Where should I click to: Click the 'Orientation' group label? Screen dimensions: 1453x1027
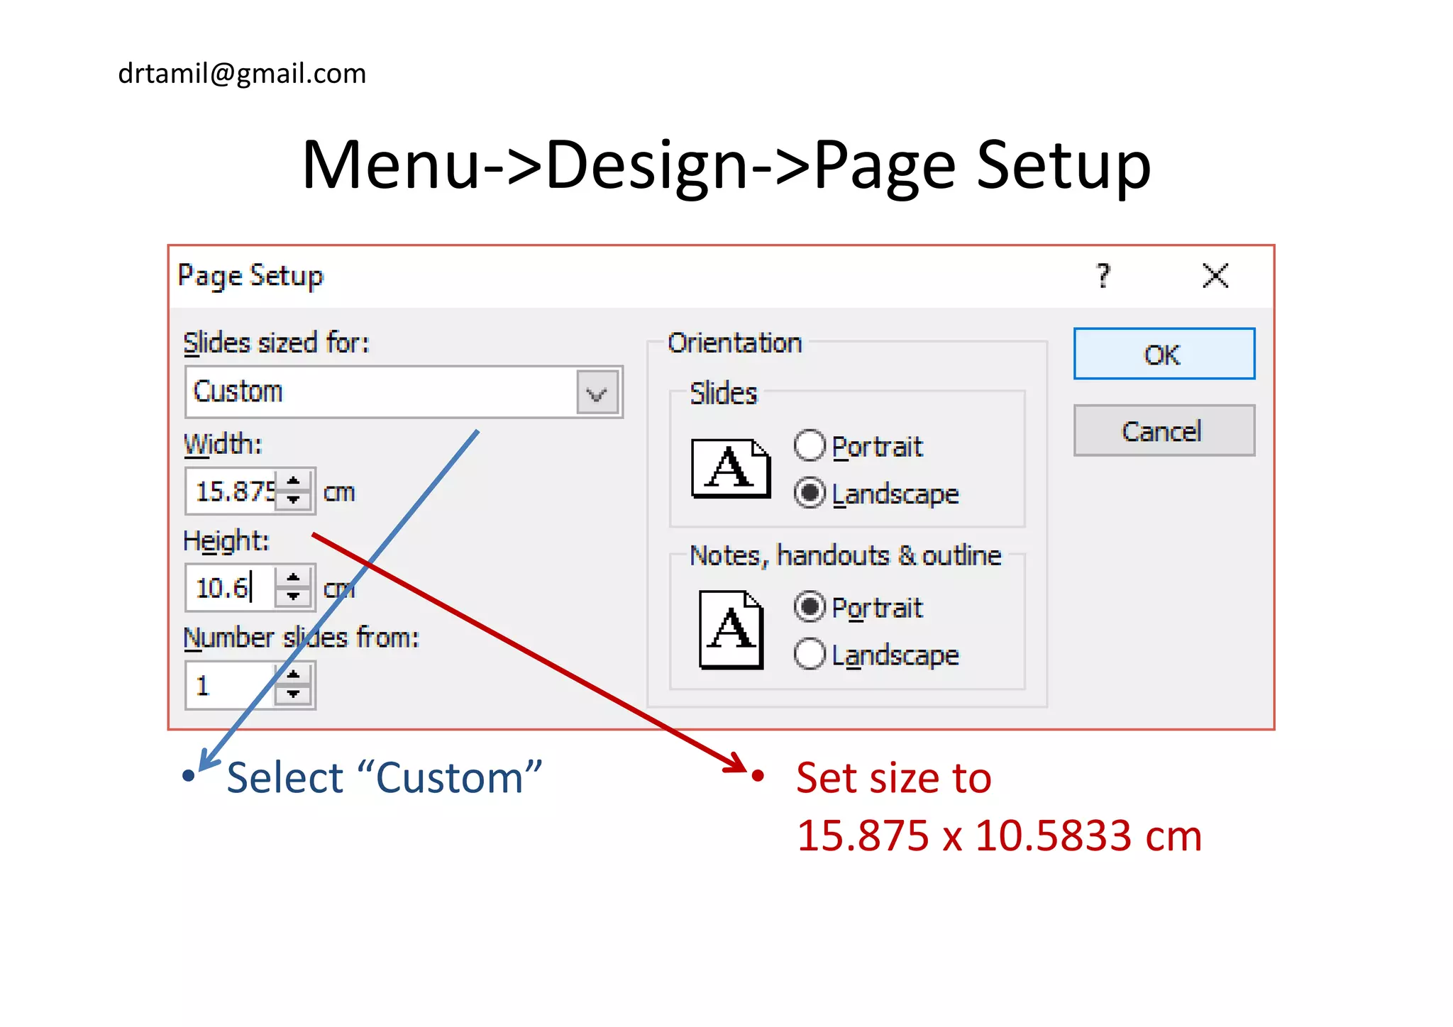[734, 343]
